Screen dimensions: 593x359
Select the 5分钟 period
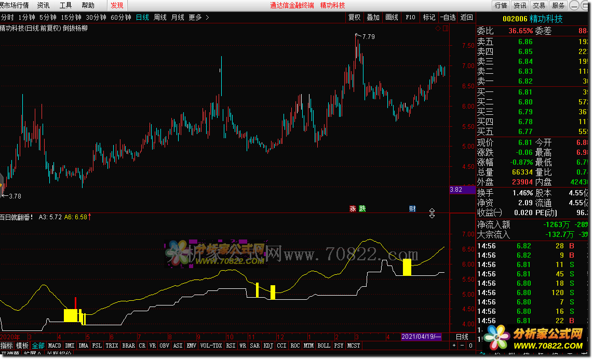(x=48, y=17)
